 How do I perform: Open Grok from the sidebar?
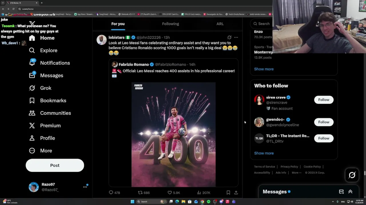(x=40, y=88)
